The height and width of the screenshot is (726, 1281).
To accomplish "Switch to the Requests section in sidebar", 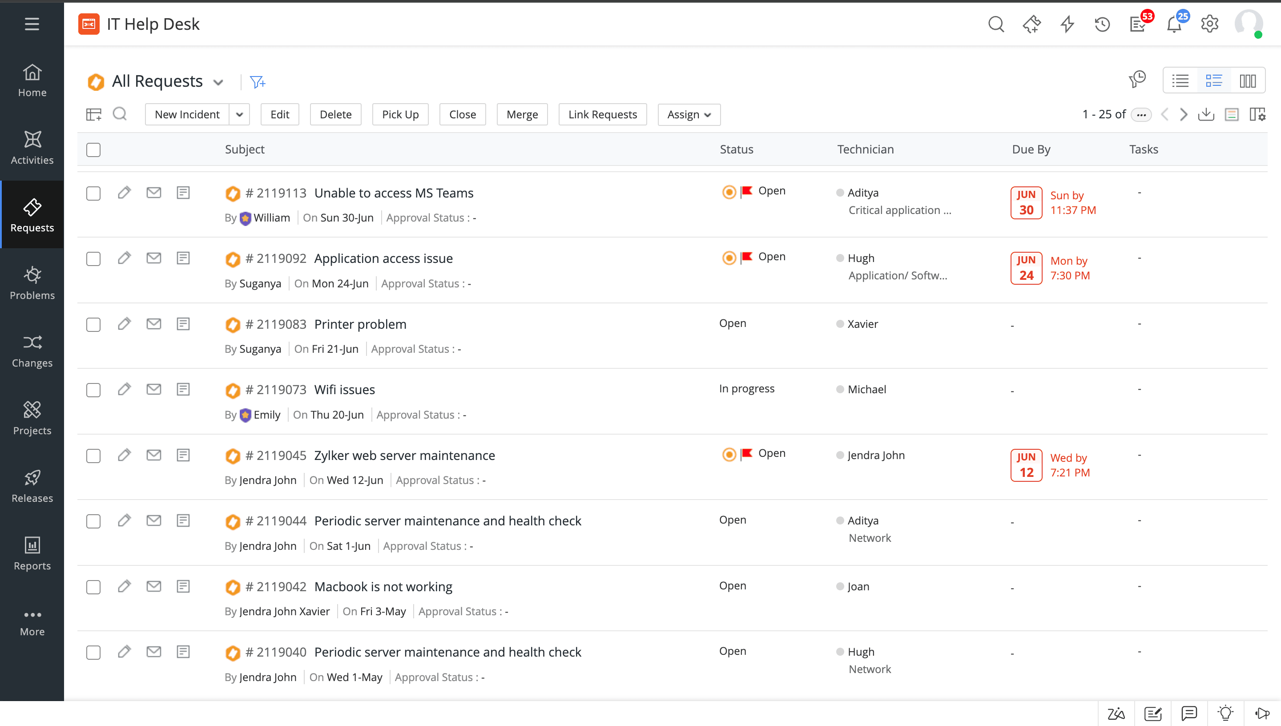I will coord(32,214).
